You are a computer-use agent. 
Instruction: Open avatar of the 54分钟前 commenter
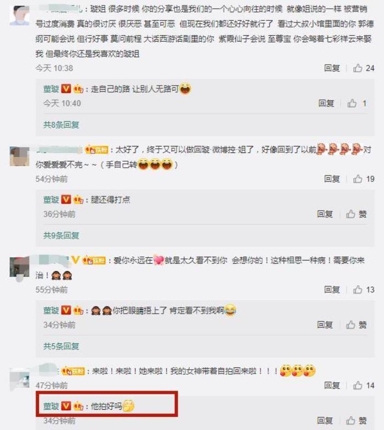point(20,156)
